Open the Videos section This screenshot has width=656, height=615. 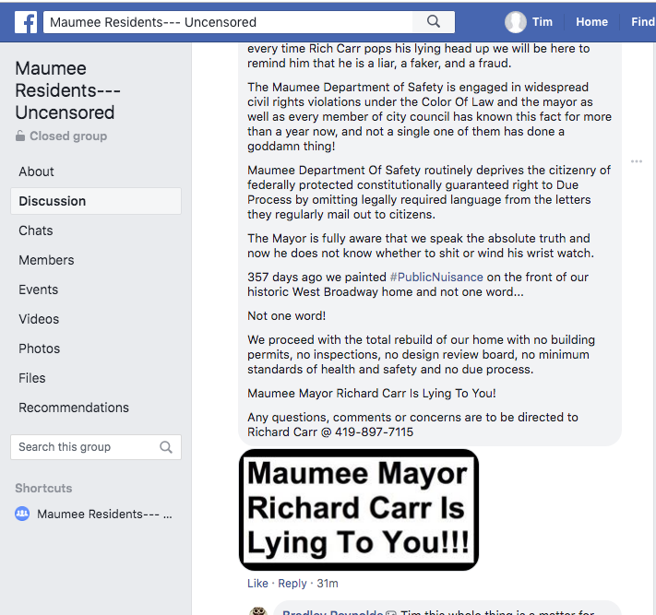pyautogui.click(x=39, y=319)
